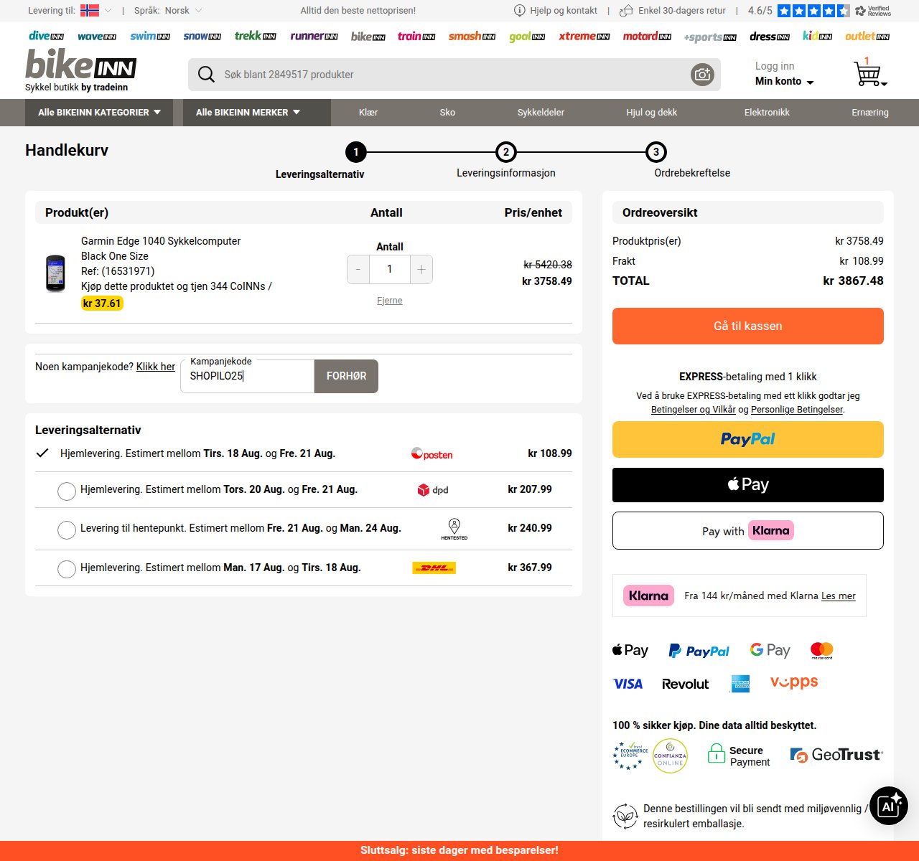Click the search magnifier icon
Viewport: 919px width, 861px height.
[x=206, y=75]
